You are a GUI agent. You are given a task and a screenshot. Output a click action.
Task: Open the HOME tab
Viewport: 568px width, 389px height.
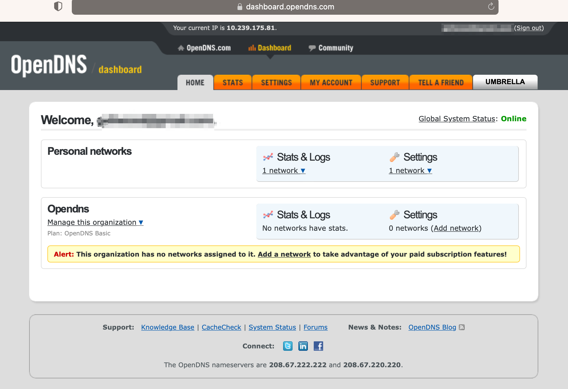click(195, 82)
